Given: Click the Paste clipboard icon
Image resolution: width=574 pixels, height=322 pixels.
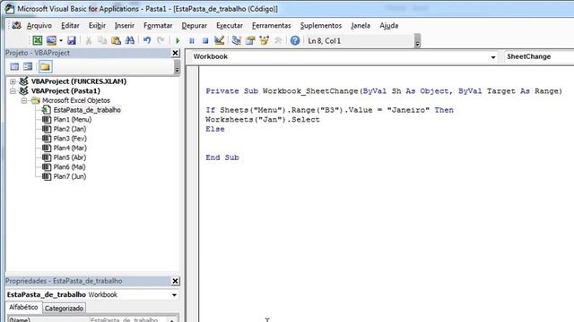Looking at the screenshot, I should click(116, 40).
